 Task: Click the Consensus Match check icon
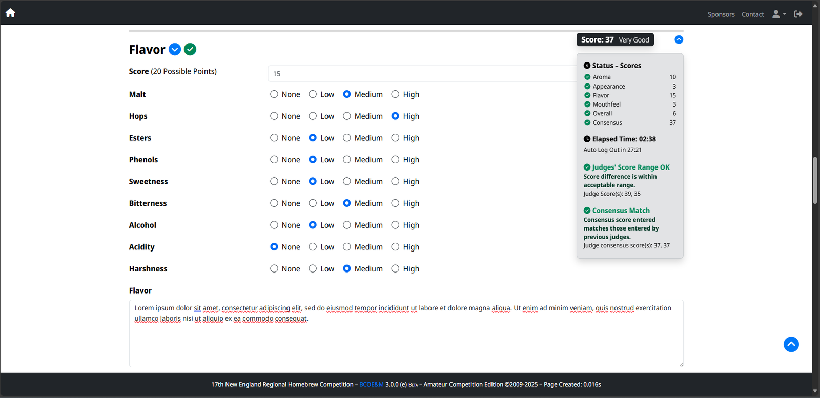[587, 211]
